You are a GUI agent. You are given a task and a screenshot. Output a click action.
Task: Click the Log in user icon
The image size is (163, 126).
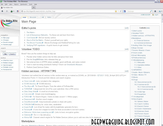pyautogui.click(x=153, y=15)
